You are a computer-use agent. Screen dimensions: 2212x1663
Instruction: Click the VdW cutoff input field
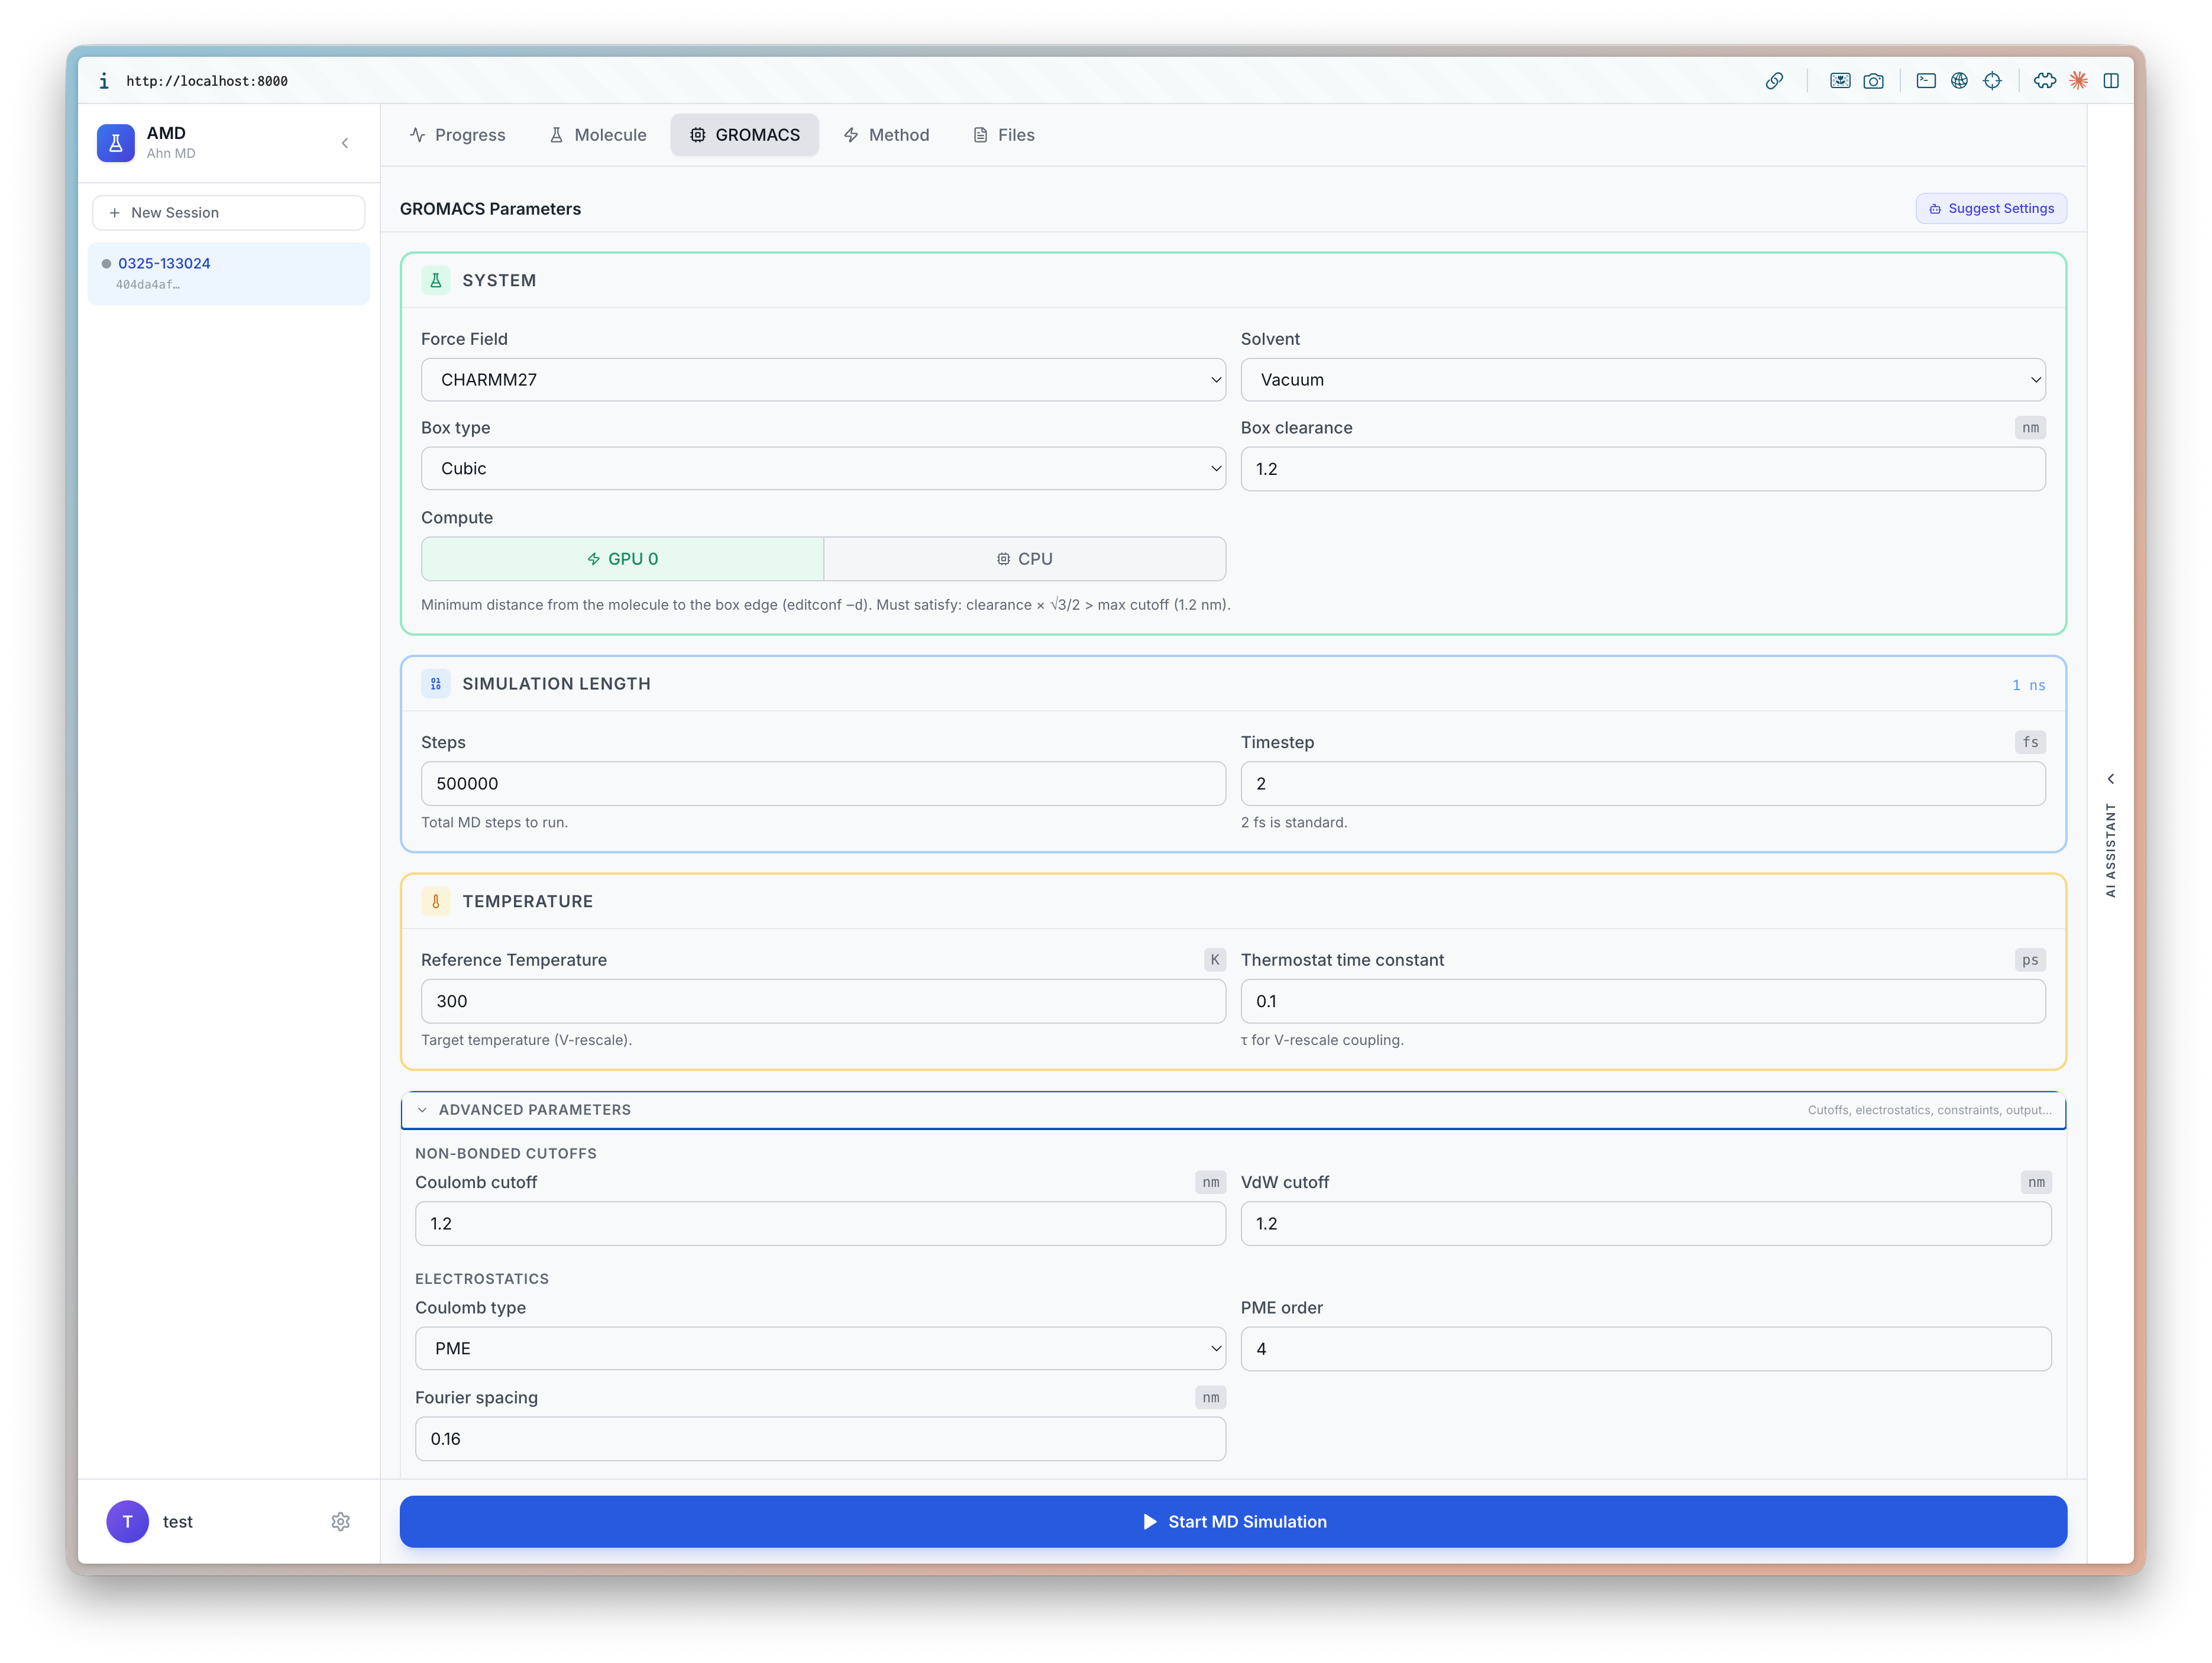click(1646, 1224)
